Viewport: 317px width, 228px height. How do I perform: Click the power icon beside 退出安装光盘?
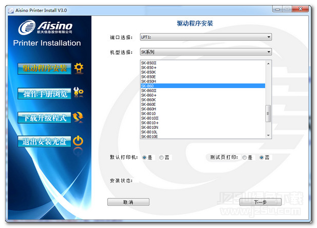[x=78, y=141]
